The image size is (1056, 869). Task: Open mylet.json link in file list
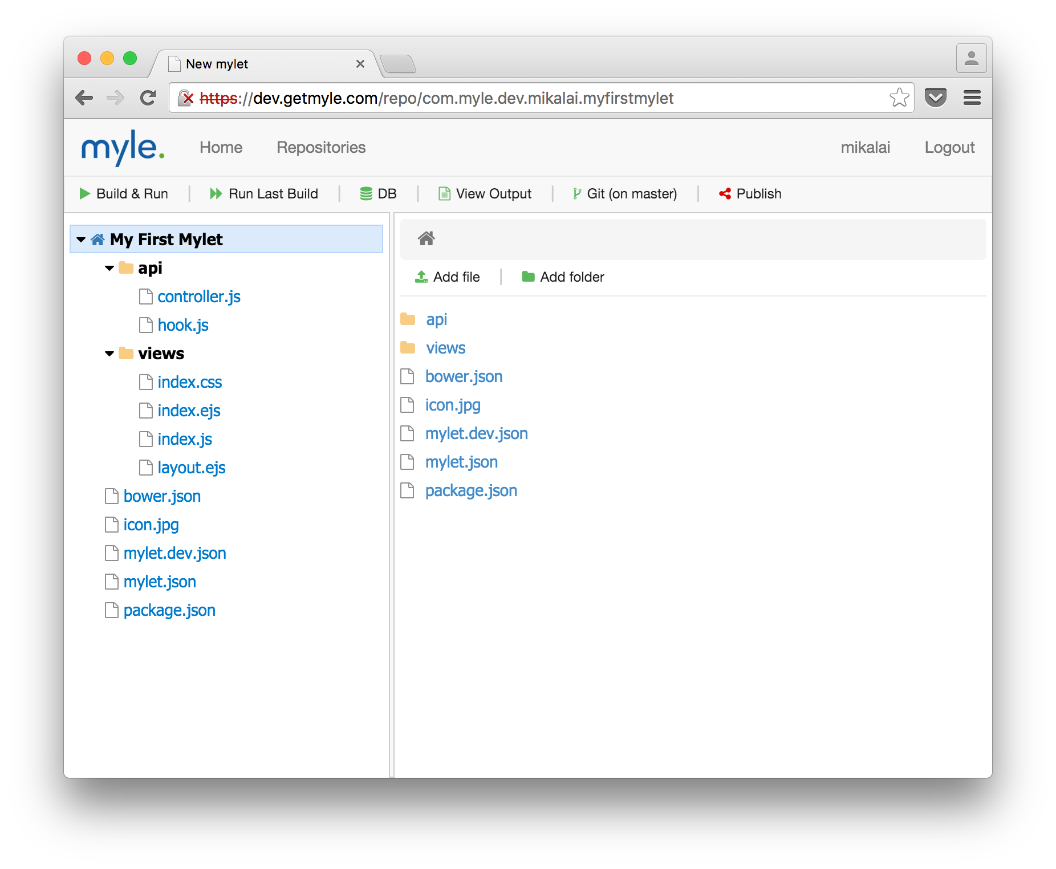coord(461,462)
